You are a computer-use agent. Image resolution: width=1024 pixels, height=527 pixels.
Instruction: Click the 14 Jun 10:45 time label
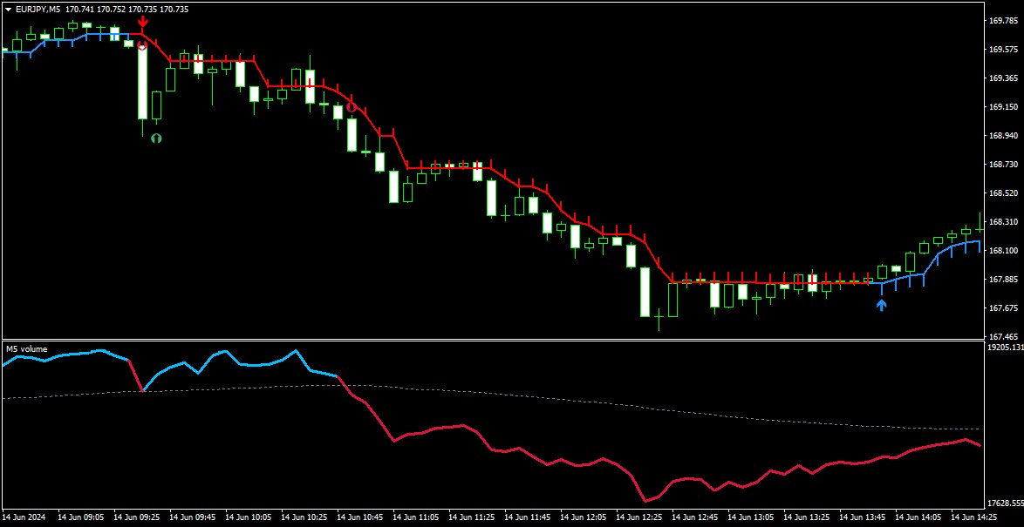tap(360, 517)
